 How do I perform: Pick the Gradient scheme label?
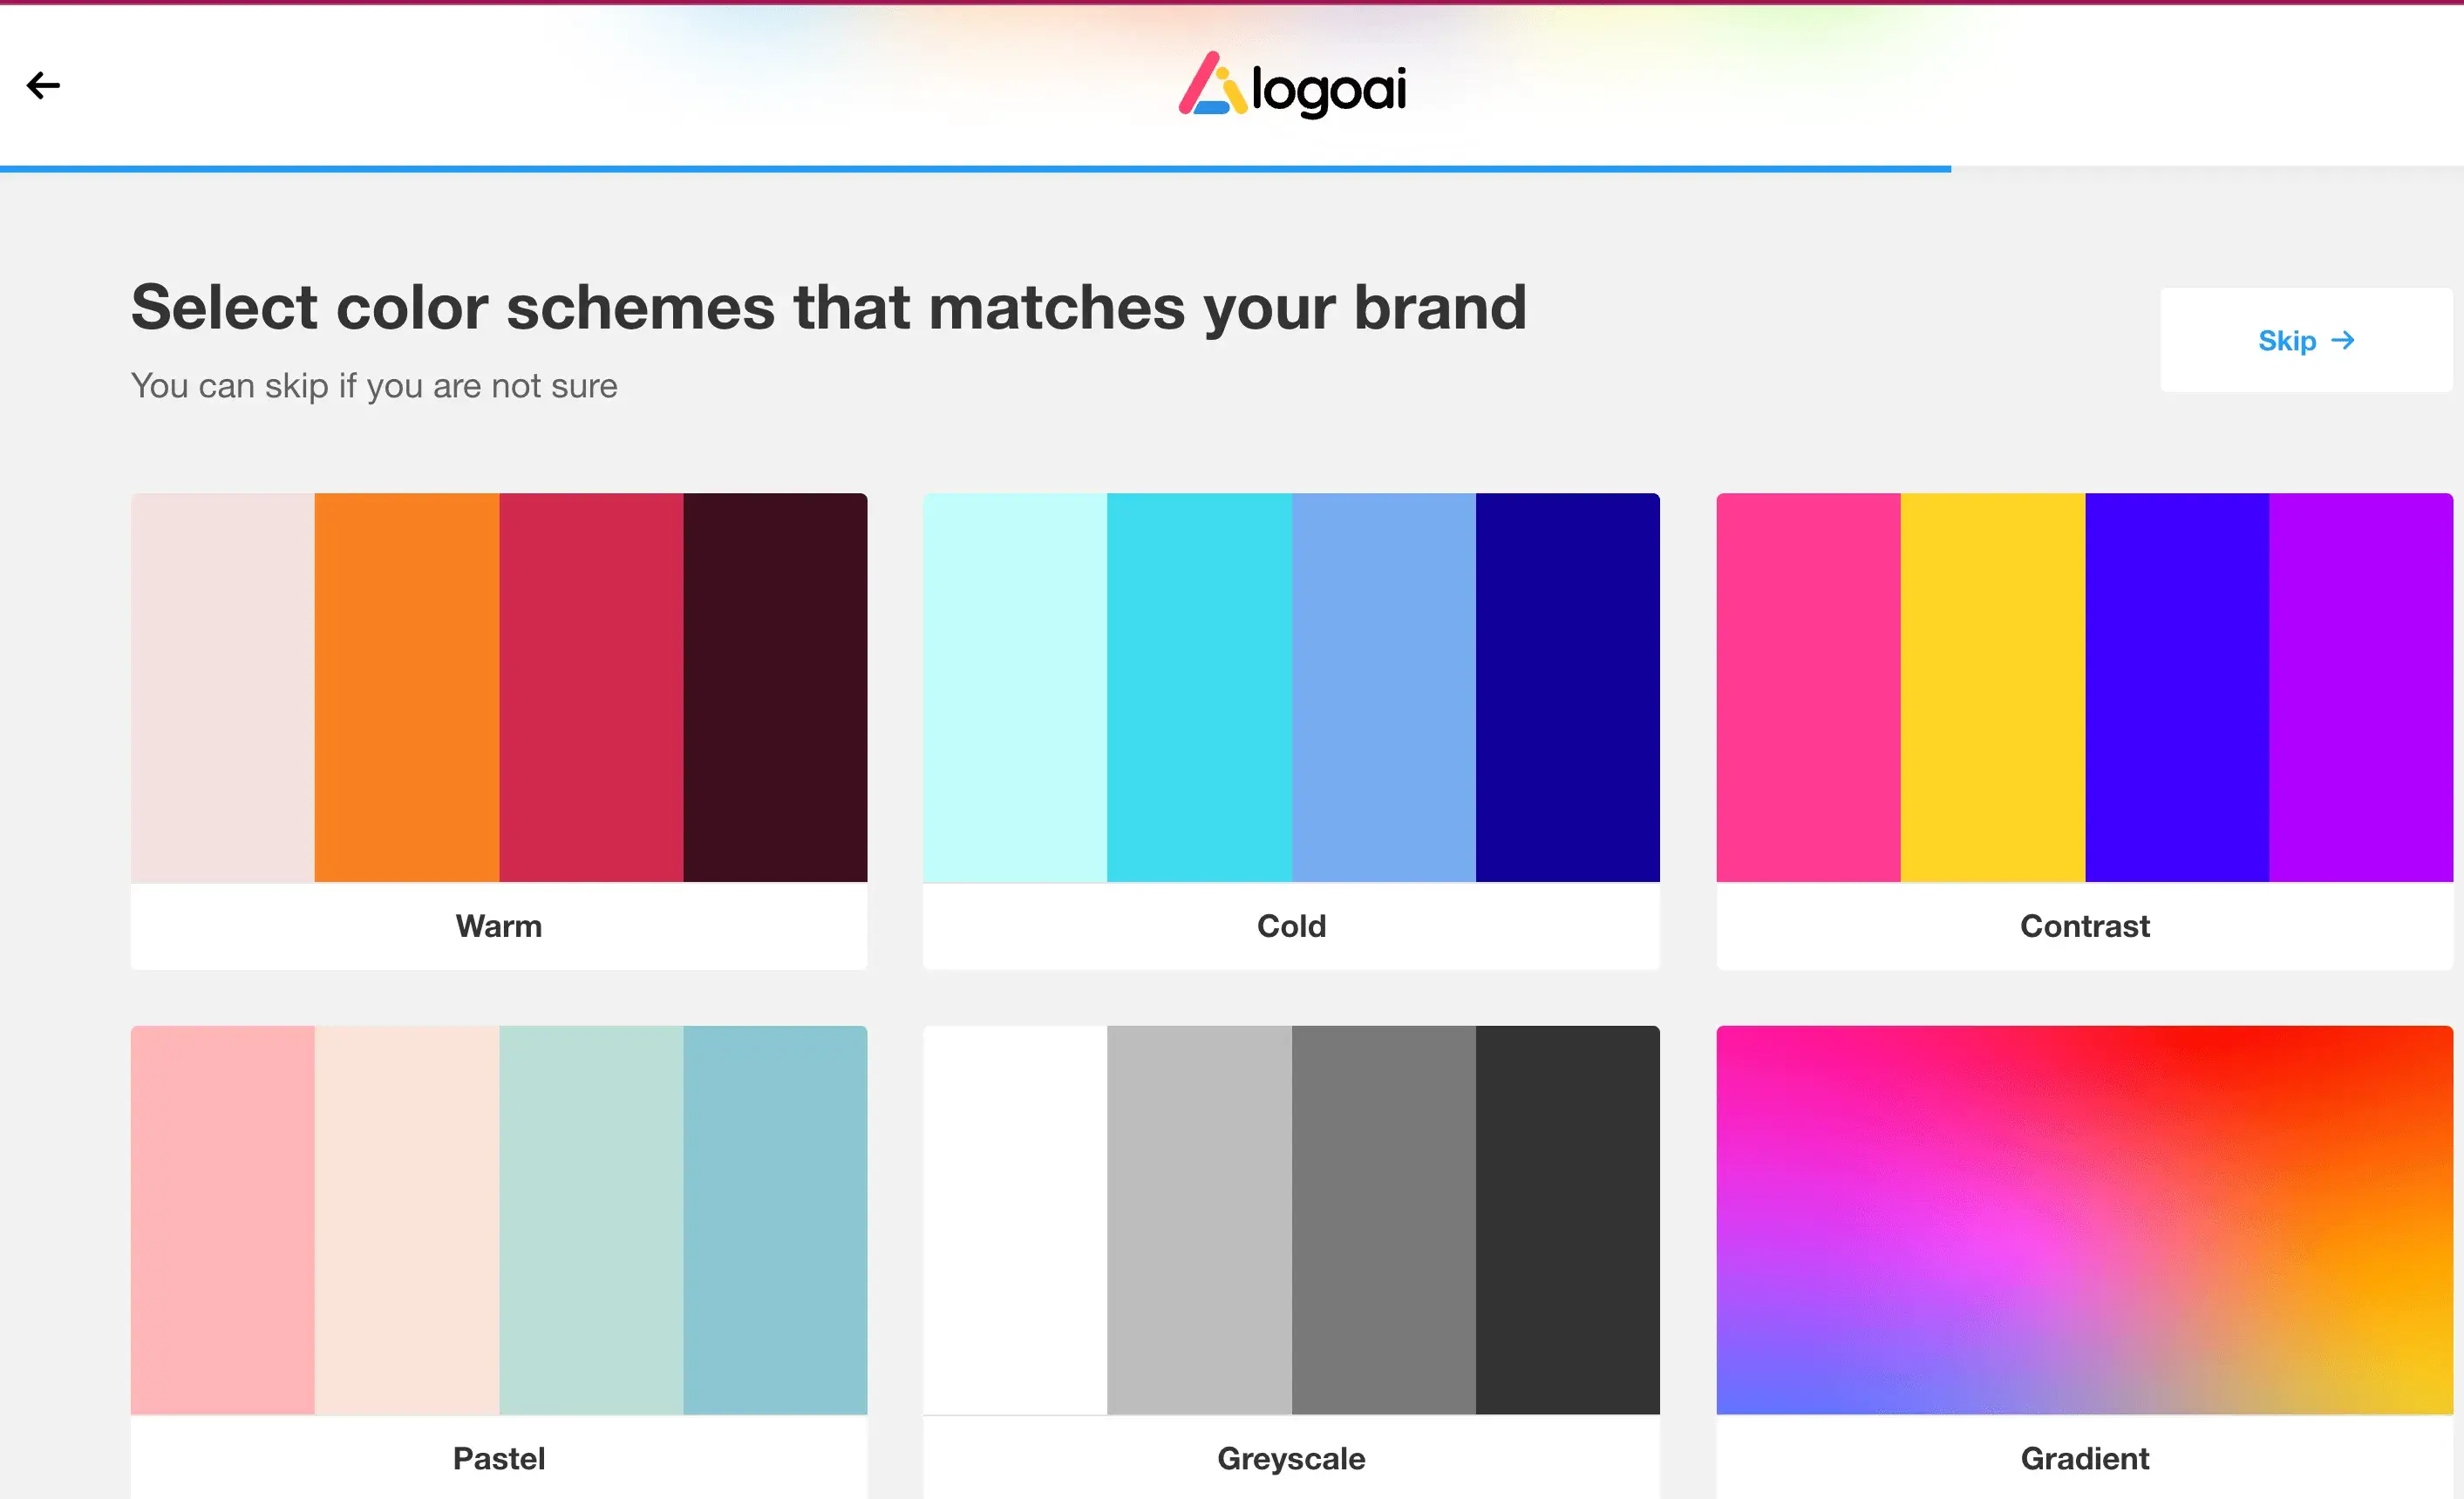[2084, 1458]
